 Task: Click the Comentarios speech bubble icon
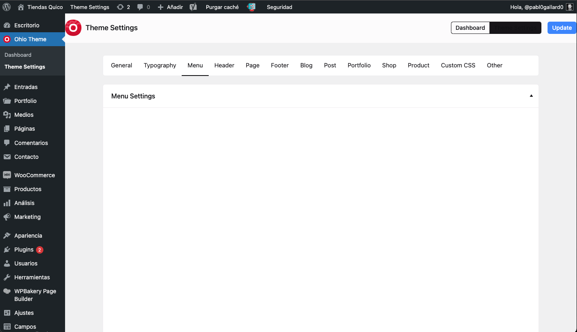click(7, 143)
